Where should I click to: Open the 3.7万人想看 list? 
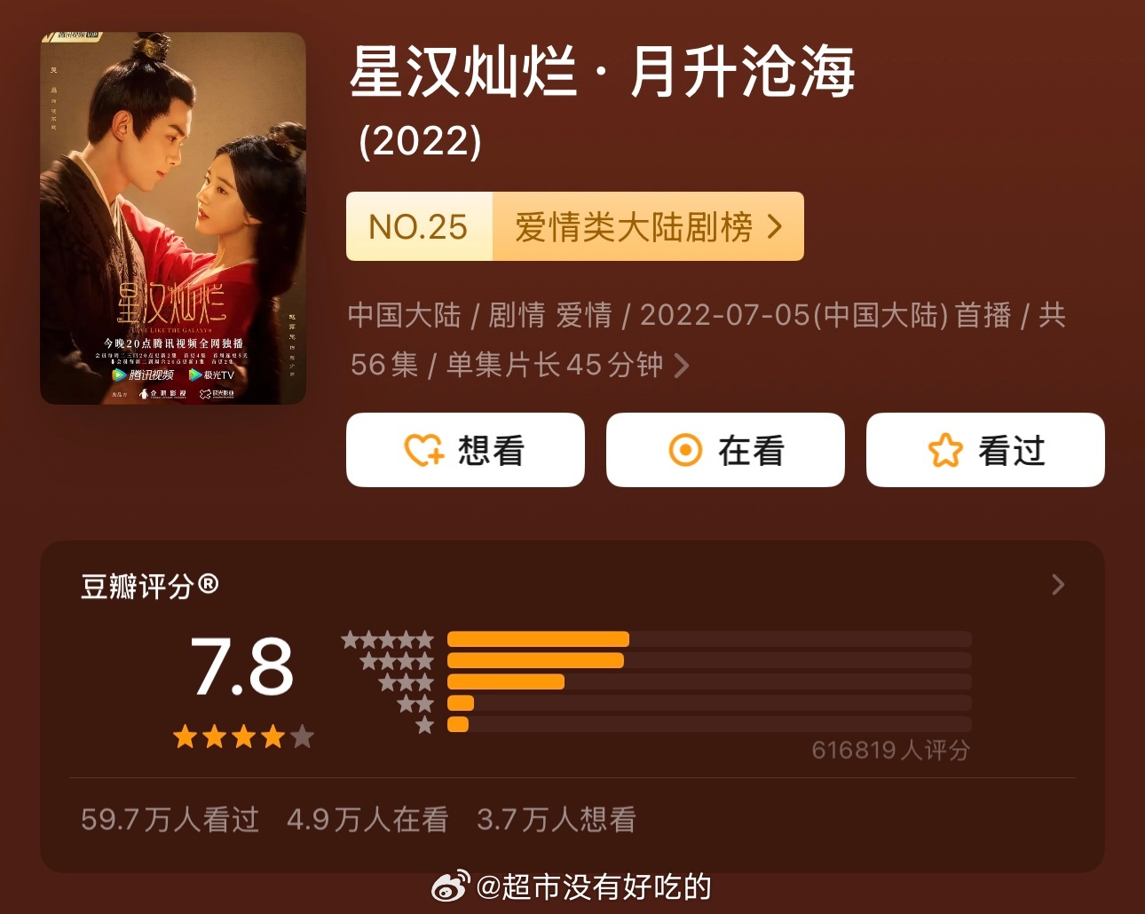[x=557, y=819]
